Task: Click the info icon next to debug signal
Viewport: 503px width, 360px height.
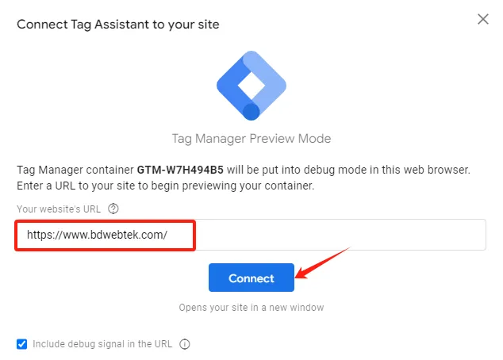Action: coord(185,344)
